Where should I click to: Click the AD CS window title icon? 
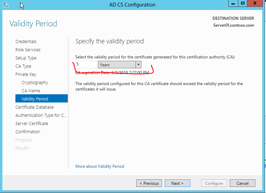pos(5,4)
